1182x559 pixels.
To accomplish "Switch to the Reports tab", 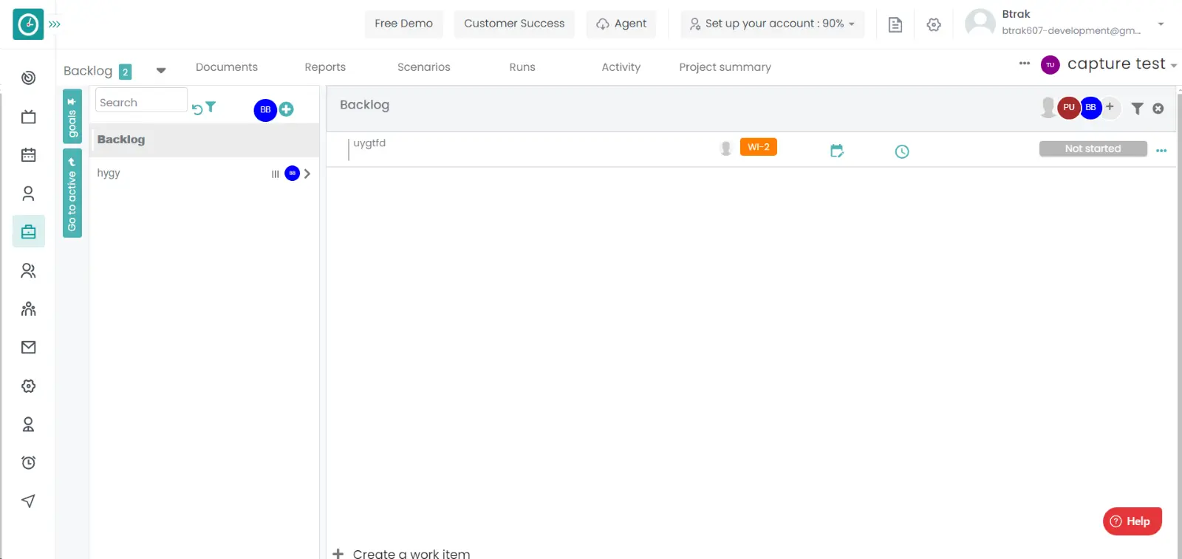I will (325, 67).
